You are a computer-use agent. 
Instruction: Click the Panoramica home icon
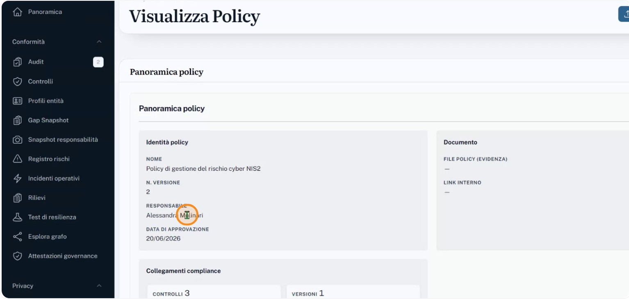click(17, 12)
